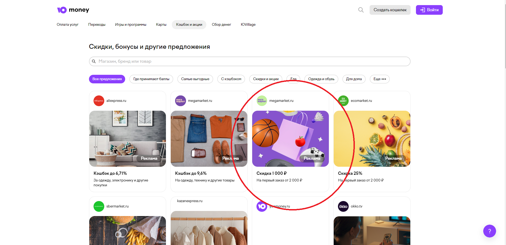Select Самые выгодные filter
Screen dimensions: 506x245
(x=195, y=79)
